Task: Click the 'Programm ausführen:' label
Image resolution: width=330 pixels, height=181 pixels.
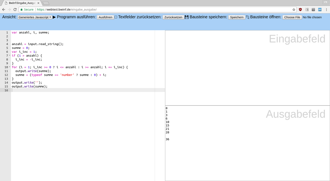Action: [x=76, y=17]
